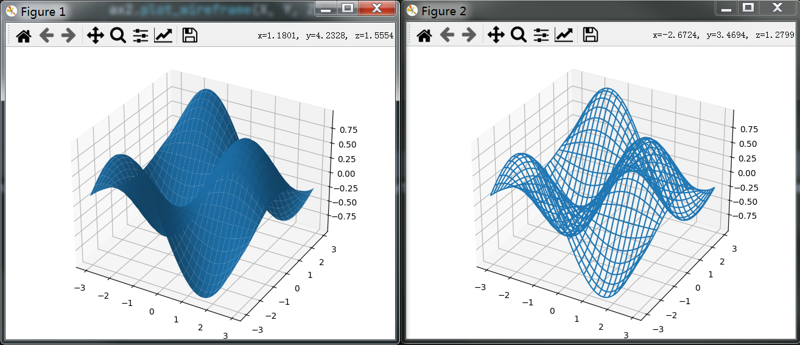Screen dimensions: 800x345
Task: Enable magnifier zoom tool in Figure 2
Action: pos(519,36)
